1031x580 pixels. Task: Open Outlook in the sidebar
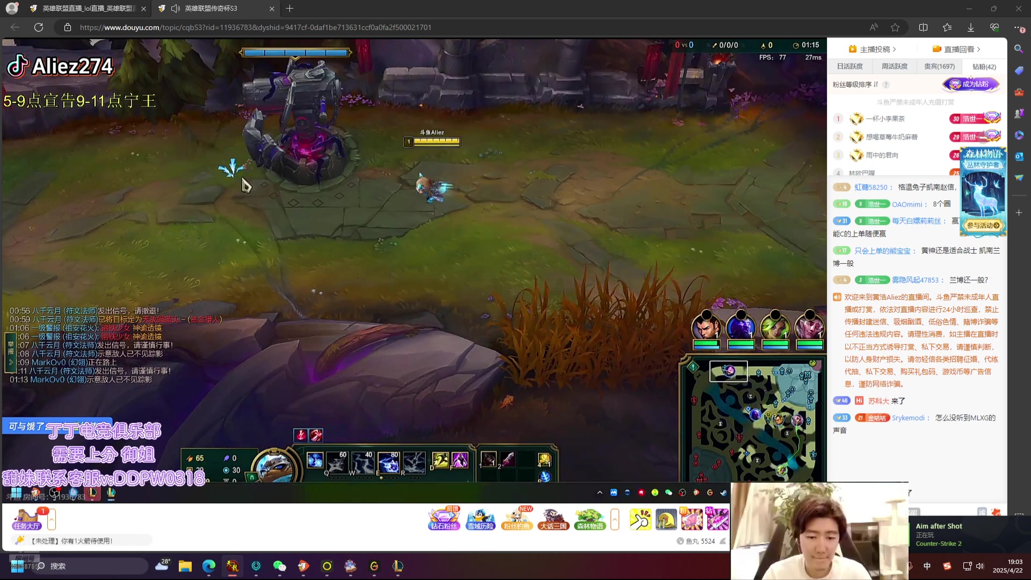point(1019,156)
